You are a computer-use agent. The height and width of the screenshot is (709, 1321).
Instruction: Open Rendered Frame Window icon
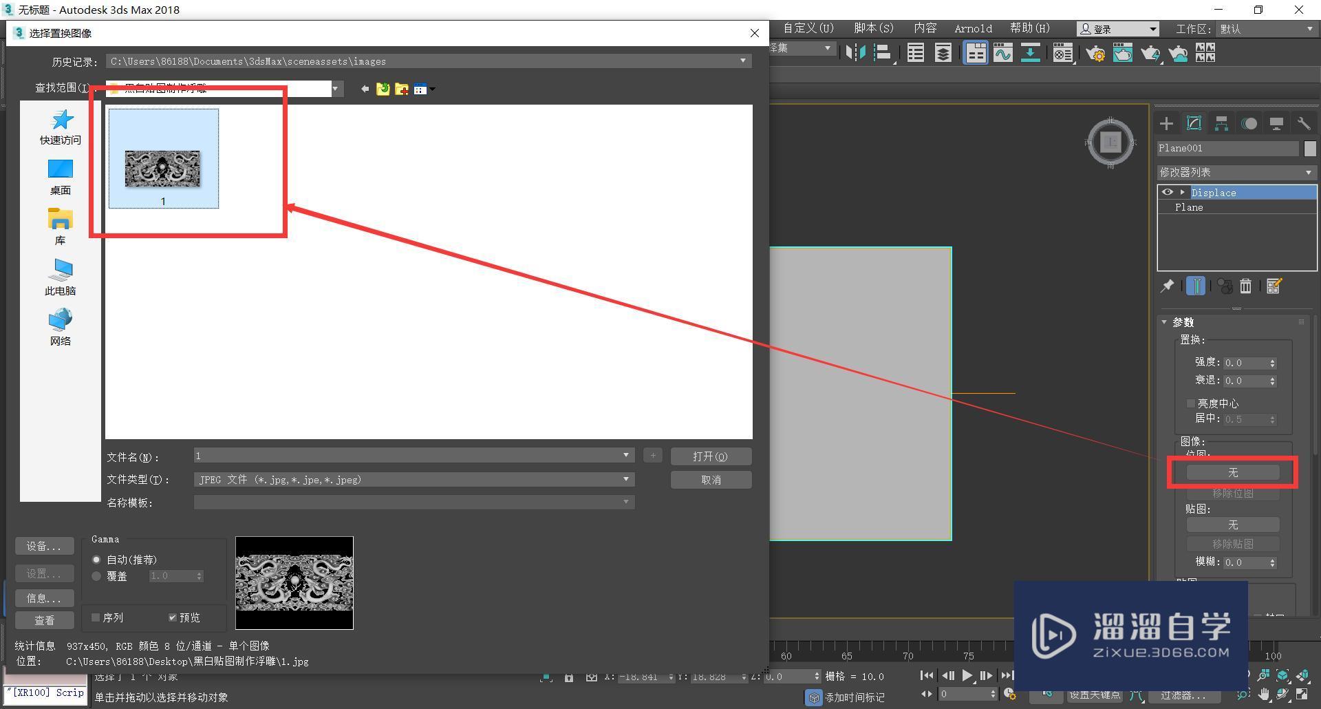coord(1123,52)
